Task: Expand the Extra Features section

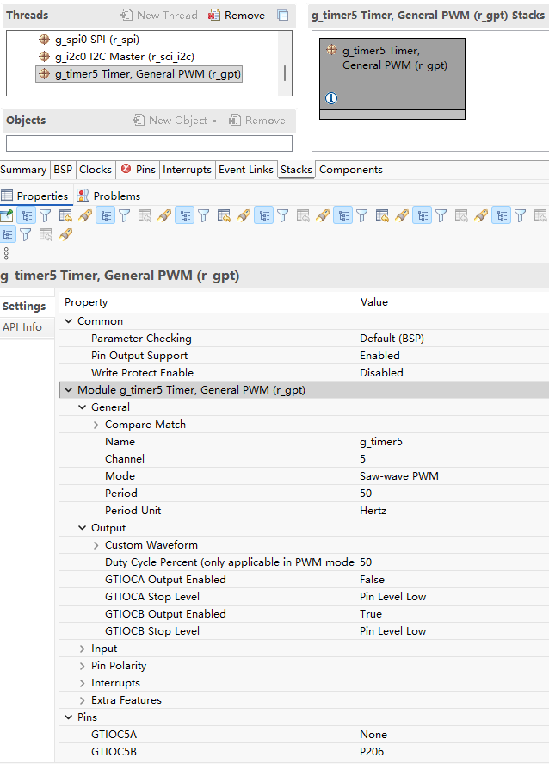Action: [x=83, y=700]
